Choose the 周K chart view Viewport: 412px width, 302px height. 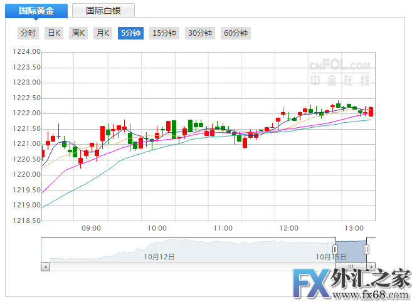point(78,33)
